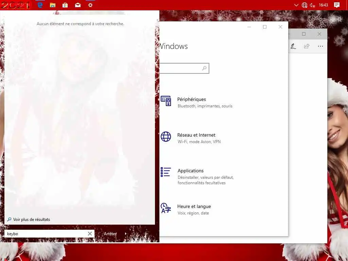Click Voir plus de résultats link

[x=32, y=219]
